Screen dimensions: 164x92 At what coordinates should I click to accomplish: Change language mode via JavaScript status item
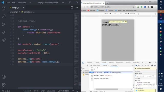[51, 91]
